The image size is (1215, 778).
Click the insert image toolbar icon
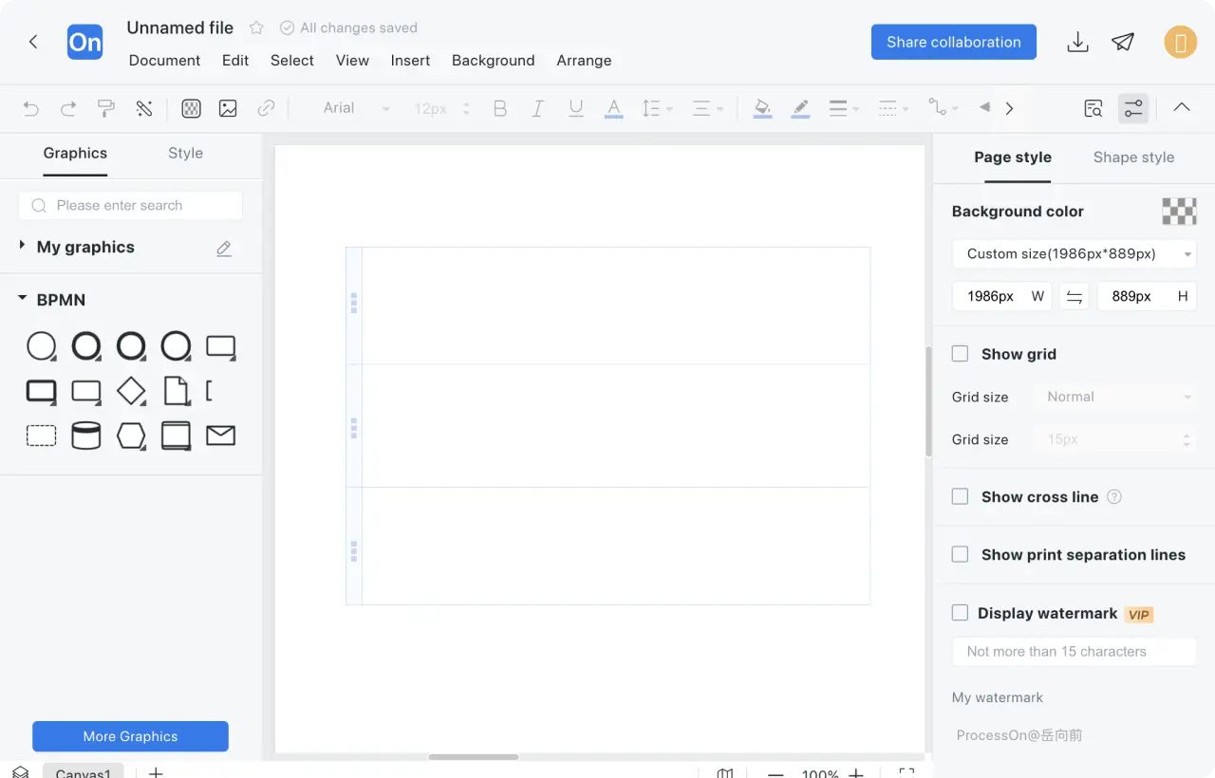click(228, 108)
